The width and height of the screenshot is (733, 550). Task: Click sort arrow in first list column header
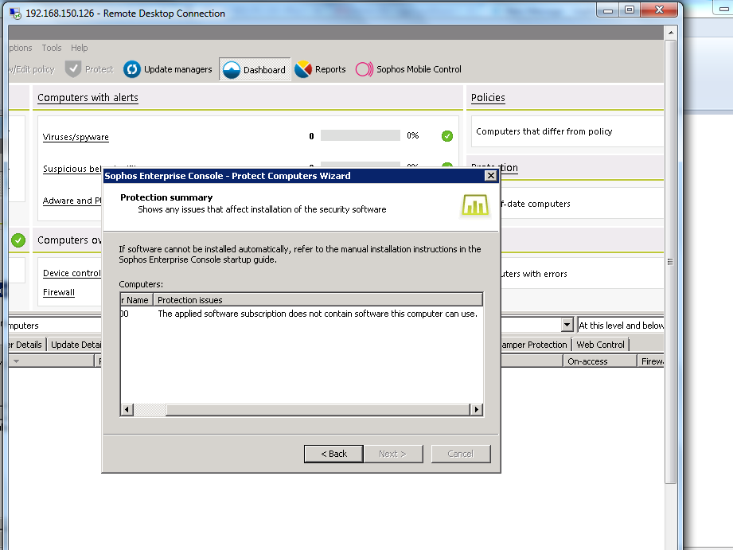coord(17,361)
